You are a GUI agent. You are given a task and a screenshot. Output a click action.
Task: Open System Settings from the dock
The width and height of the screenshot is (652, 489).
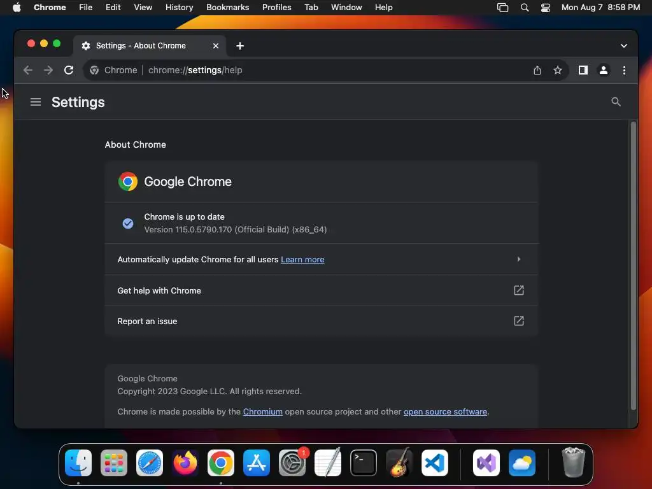[292, 462]
